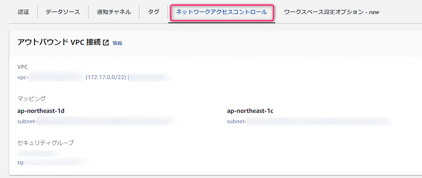The image size is (422, 178).
Task: Click the external link icon beside アウトバウンド VPC 接続
Action: 106,43
